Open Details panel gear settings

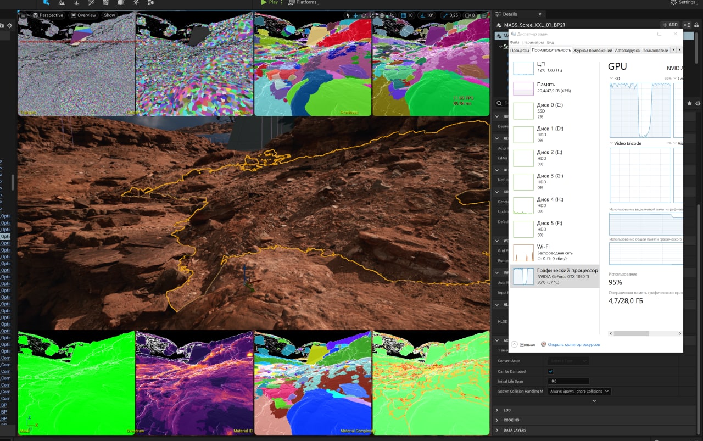[x=698, y=103]
